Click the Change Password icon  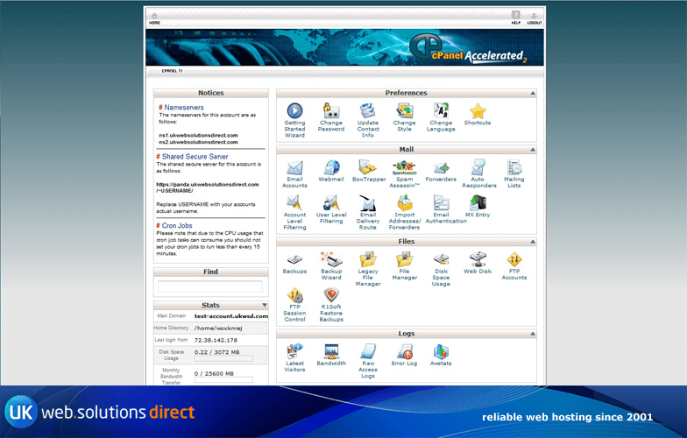pos(331,111)
